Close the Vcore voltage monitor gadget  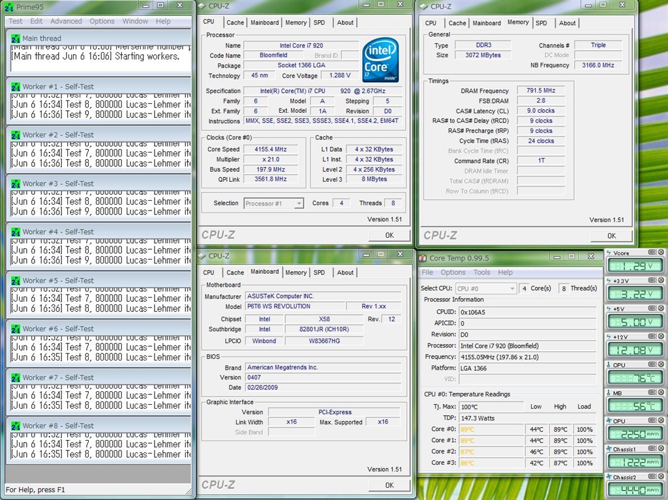(x=661, y=253)
